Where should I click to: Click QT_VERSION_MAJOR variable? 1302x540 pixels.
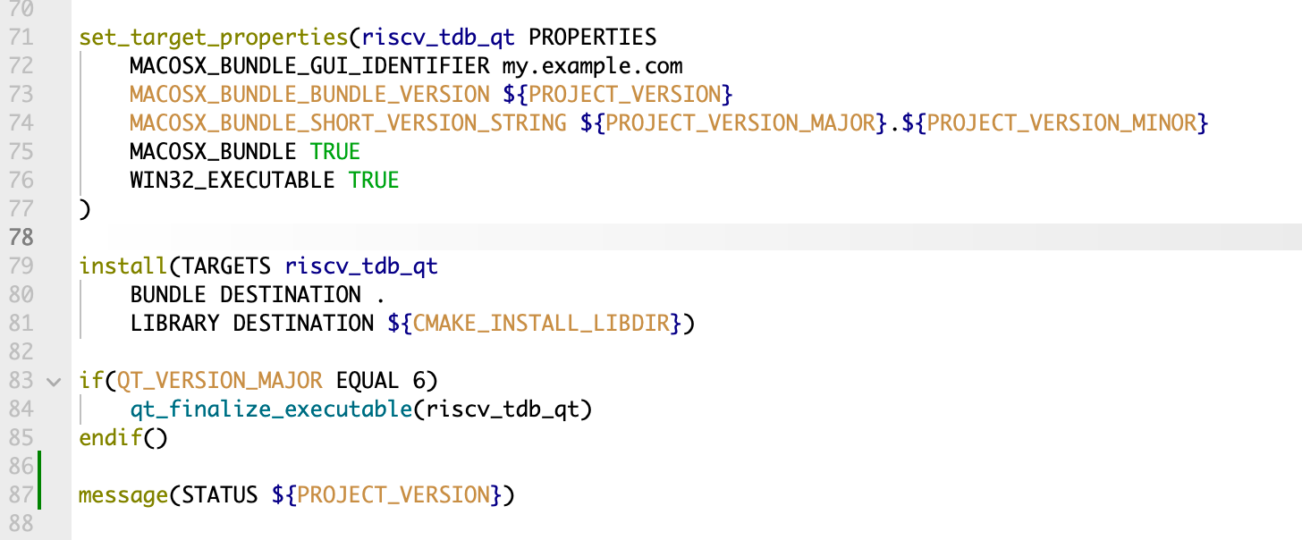point(220,381)
